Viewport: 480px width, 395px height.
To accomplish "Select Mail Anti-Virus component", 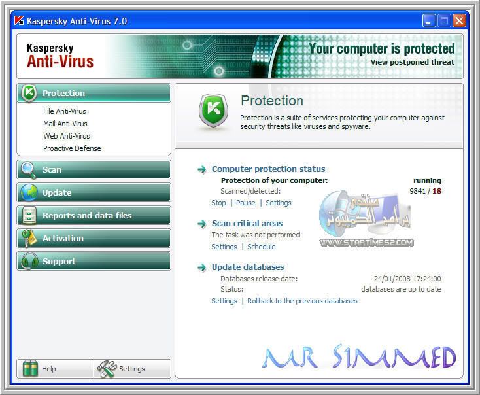I will pyautogui.click(x=65, y=124).
